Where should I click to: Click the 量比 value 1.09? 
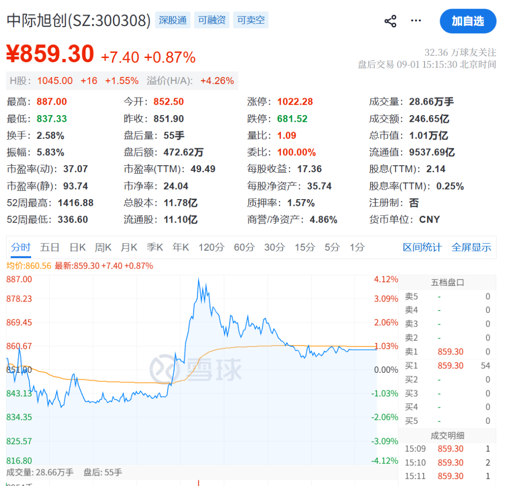click(x=286, y=135)
